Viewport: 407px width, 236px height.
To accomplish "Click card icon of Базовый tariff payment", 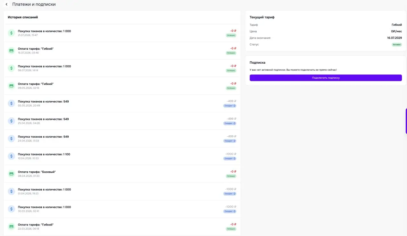I will tap(11, 174).
